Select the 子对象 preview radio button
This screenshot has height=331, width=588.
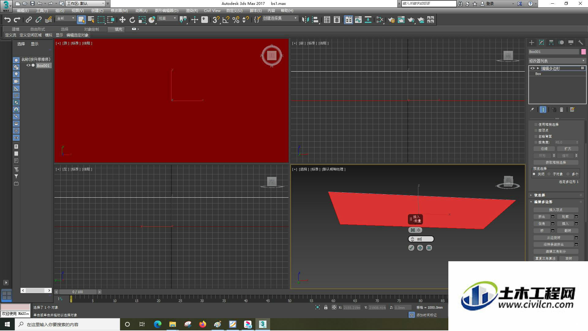click(549, 174)
